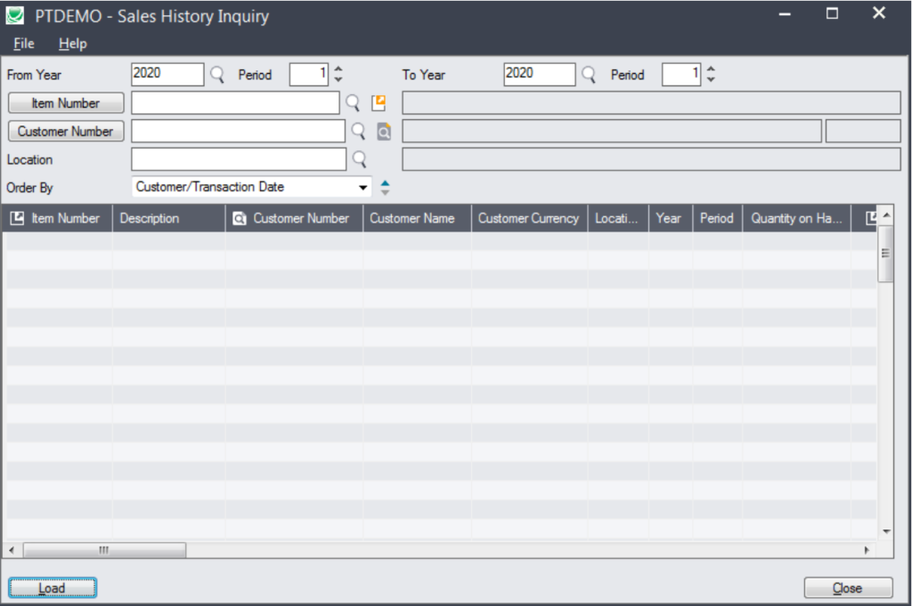Image resolution: width=912 pixels, height=606 pixels.
Task: Click the customer inquiry drilldown icon
Action: (384, 132)
